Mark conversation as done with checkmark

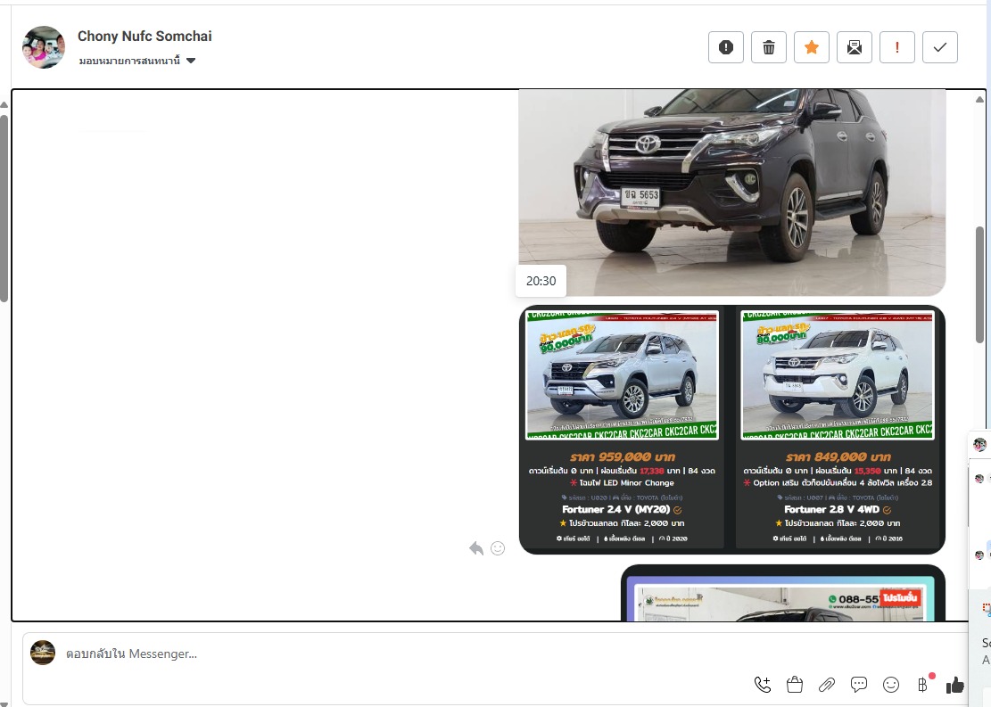point(939,47)
